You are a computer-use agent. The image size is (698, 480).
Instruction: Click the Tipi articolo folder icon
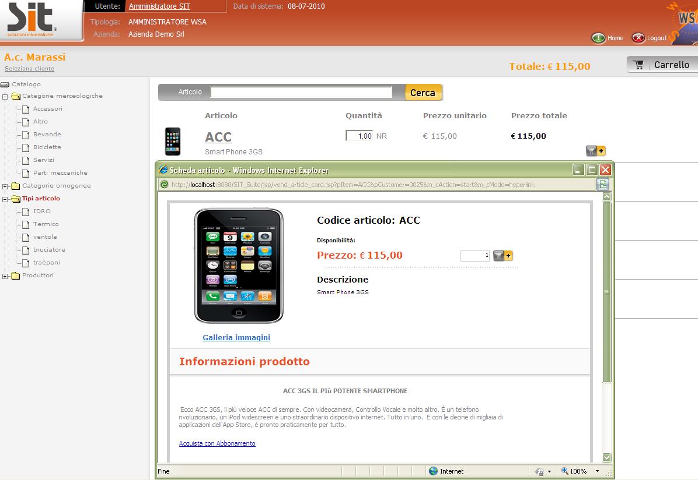[x=16, y=199]
